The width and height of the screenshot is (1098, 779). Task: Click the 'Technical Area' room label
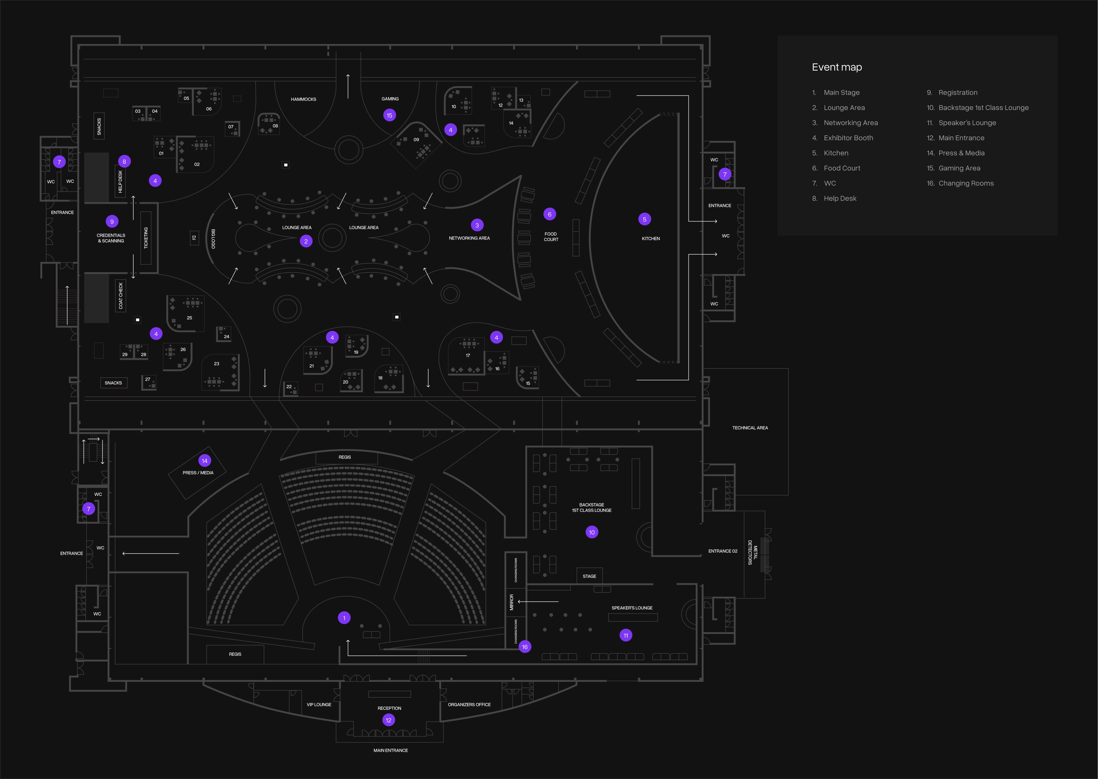click(749, 428)
